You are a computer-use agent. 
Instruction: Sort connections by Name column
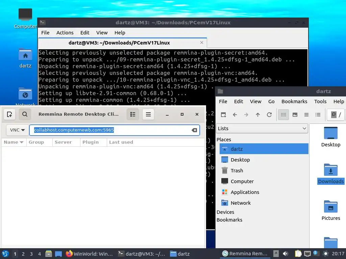(14, 142)
